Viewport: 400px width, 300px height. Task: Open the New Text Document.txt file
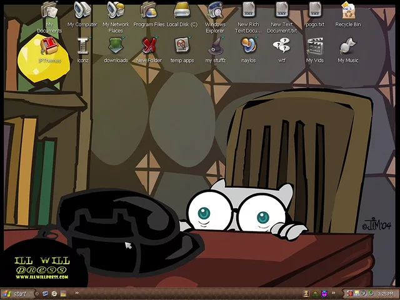pyautogui.click(x=282, y=11)
